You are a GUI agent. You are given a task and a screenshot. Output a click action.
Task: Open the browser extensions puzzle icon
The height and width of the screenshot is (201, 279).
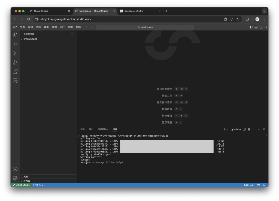tap(247, 19)
